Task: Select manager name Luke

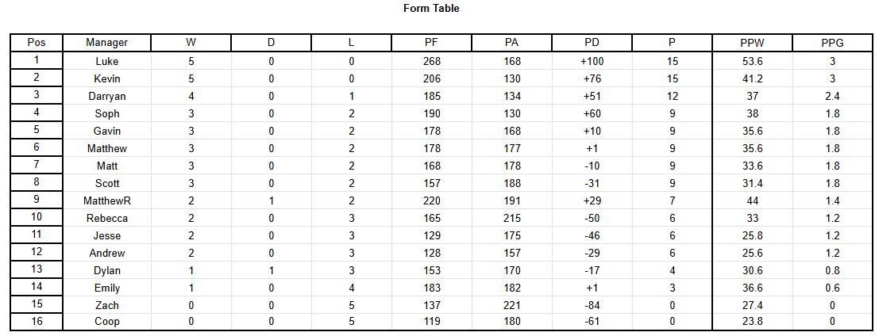Action: click(106, 62)
